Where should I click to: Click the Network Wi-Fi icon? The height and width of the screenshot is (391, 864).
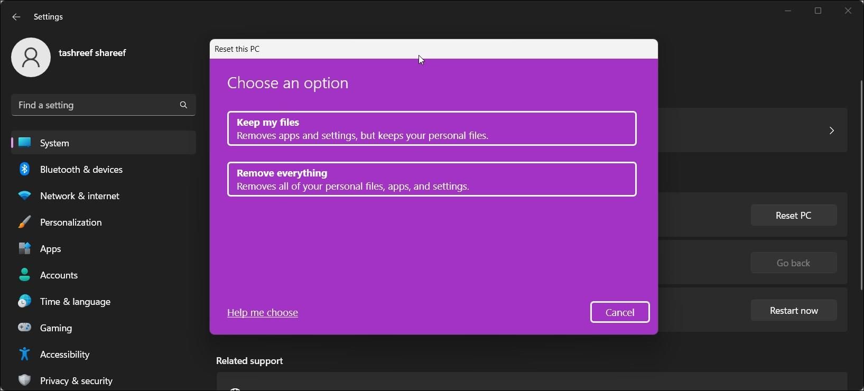(x=24, y=196)
